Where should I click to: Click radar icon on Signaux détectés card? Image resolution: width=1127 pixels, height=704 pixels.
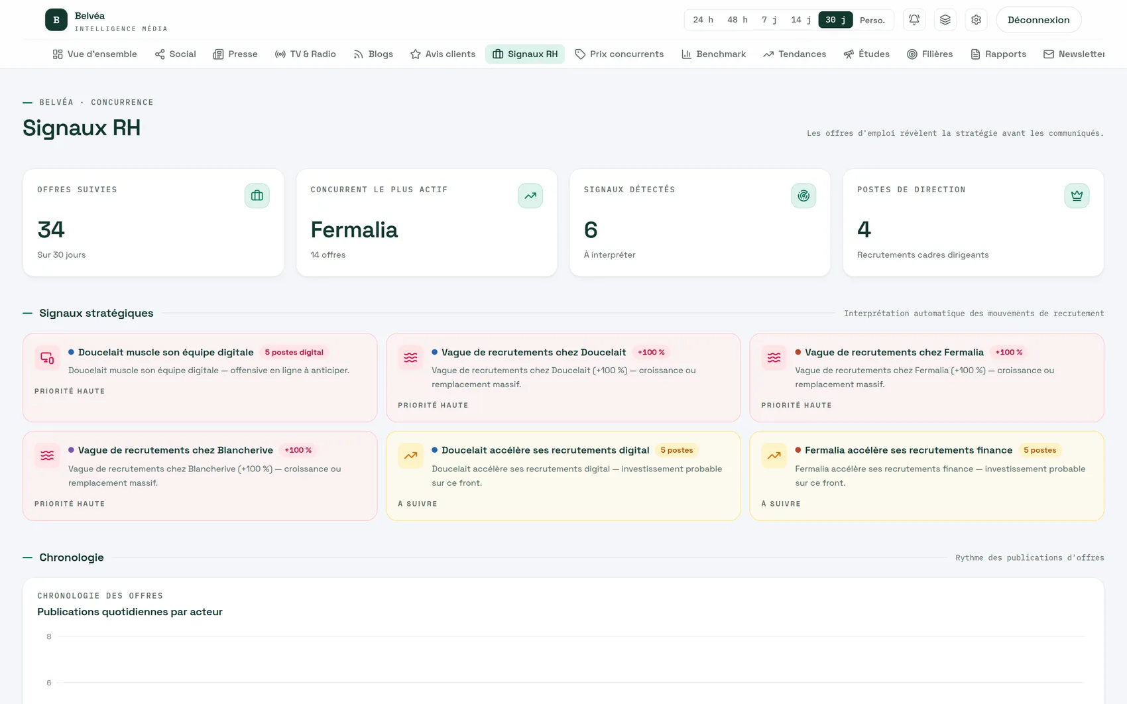(803, 196)
